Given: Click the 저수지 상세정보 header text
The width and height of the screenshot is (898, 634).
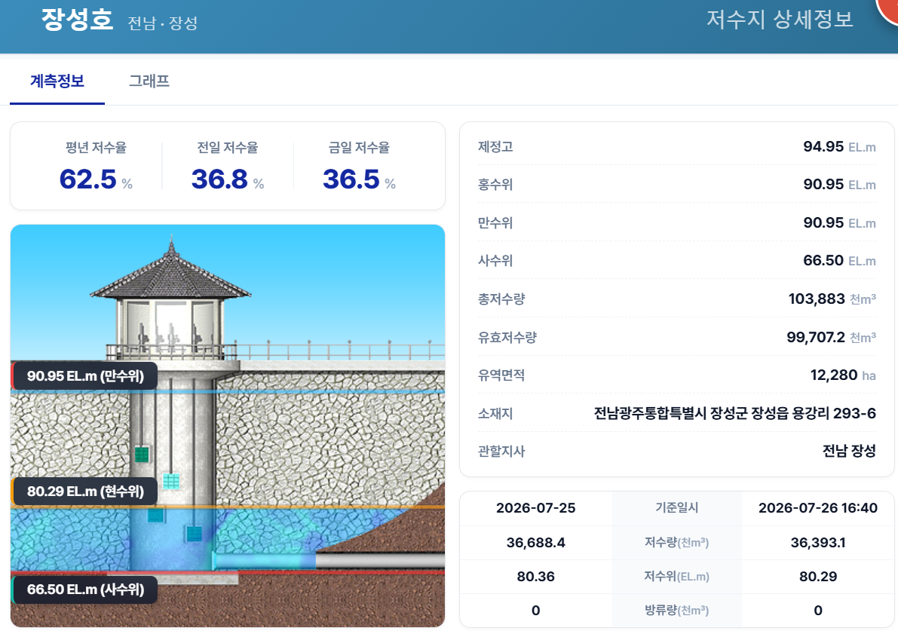Looking at the screenshot, I should [x=780, y=20].
